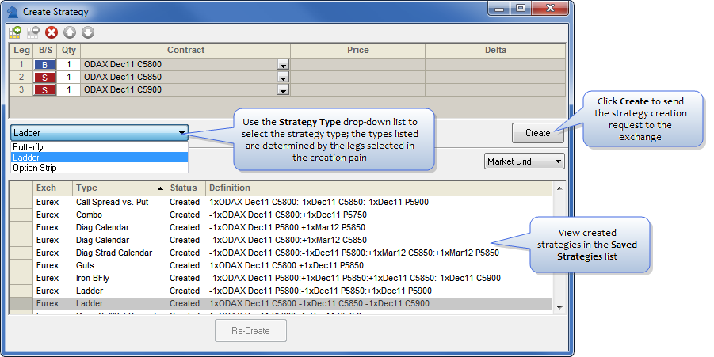
Task: Select the highlighted Ladder list option
Action: click(99, 158)
